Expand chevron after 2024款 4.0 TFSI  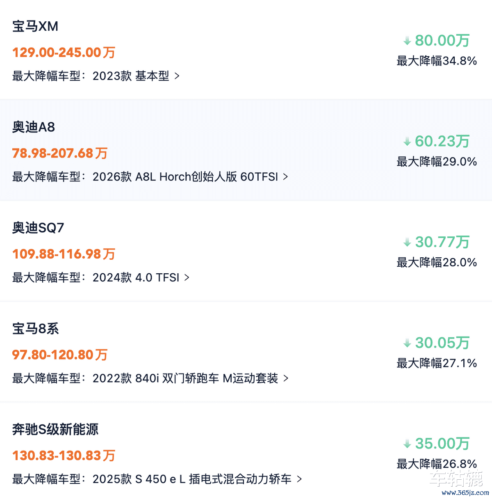187,278
